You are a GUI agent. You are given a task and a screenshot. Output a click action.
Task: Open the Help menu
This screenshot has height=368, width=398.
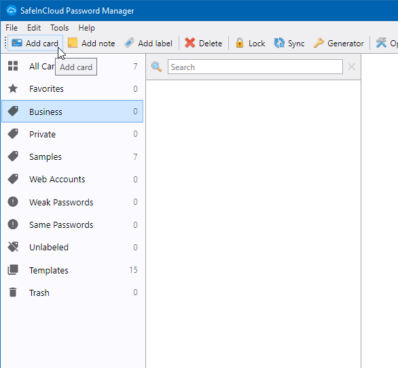click(x=86, y=28)
